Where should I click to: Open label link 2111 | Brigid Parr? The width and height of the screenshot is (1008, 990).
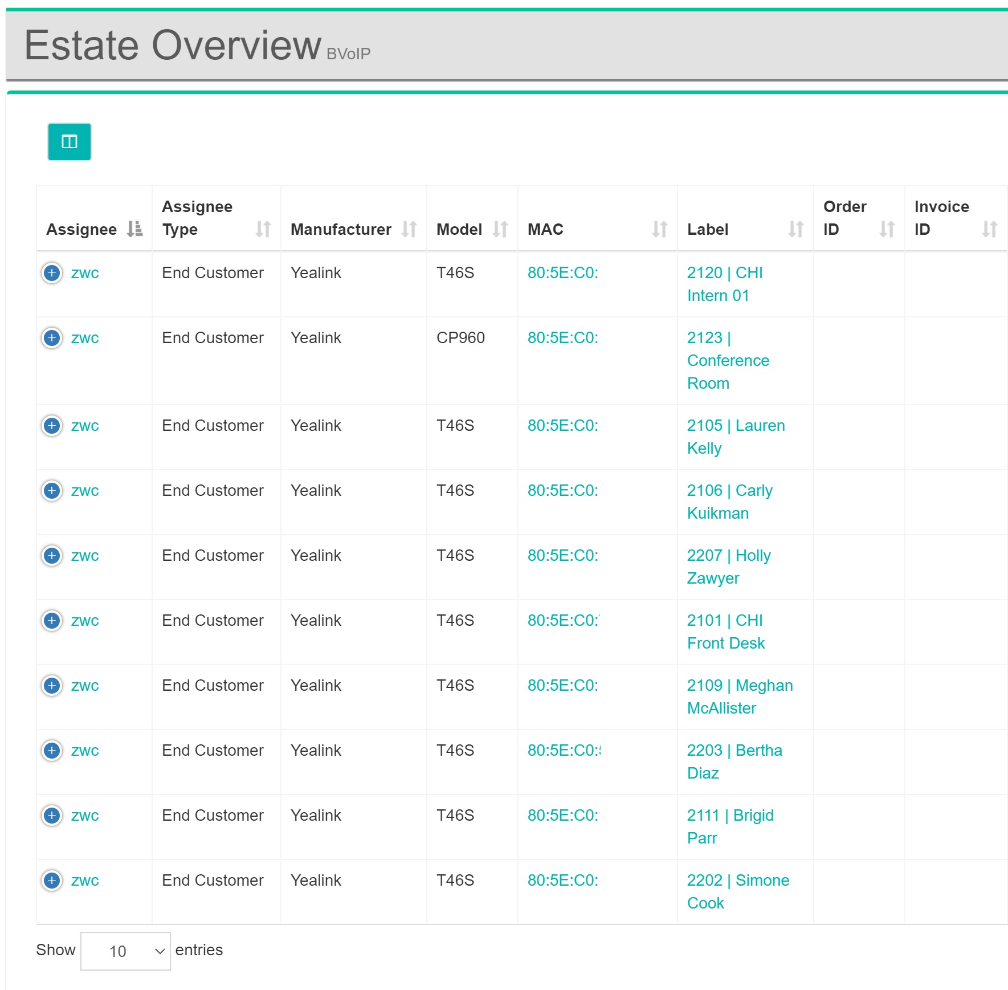[x=731, y=826]
